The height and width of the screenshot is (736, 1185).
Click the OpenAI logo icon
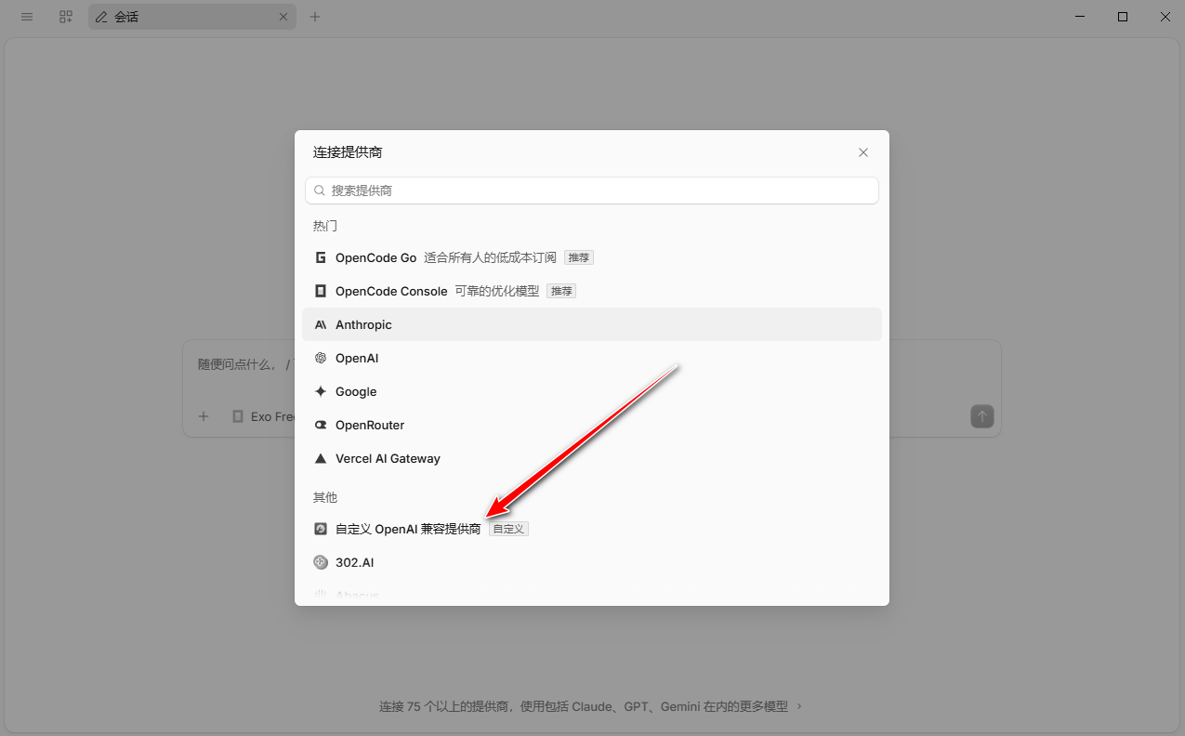(321, 358)
